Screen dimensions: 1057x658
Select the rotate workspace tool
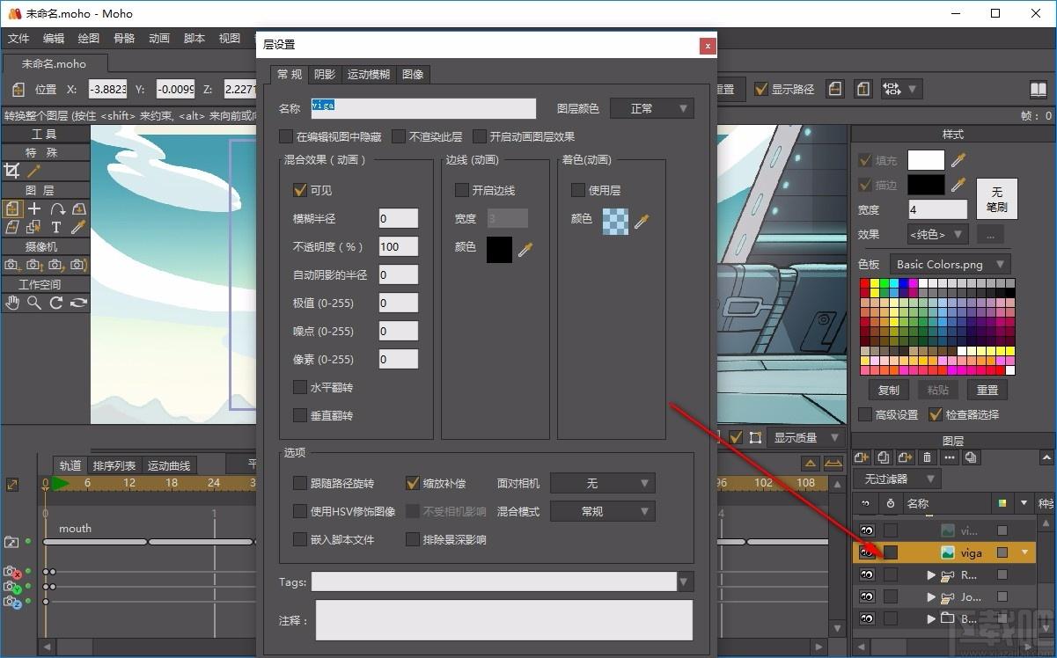click(x=56, y=303)
